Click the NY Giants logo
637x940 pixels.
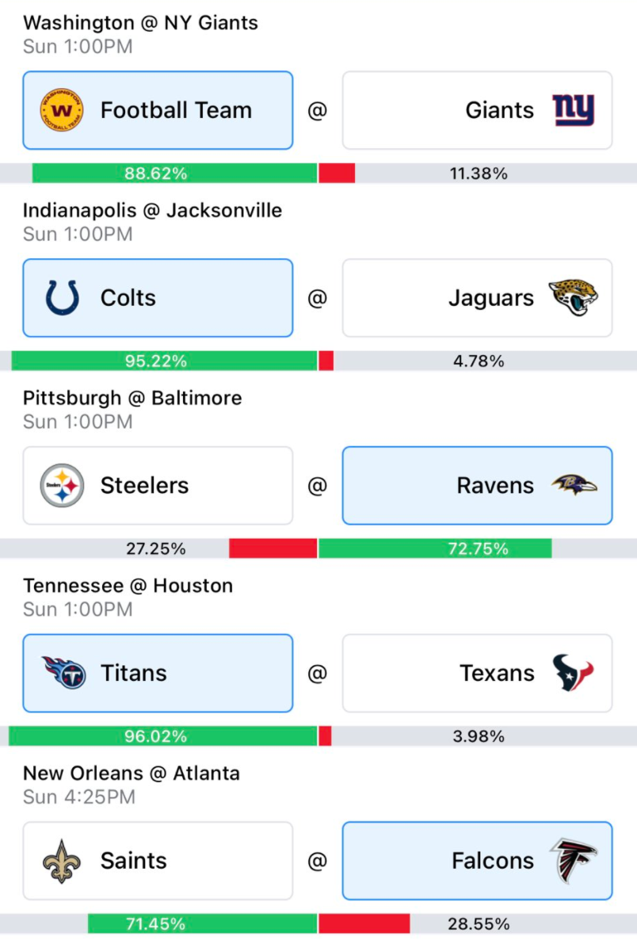pyautogui.click(x=574, y=110)
